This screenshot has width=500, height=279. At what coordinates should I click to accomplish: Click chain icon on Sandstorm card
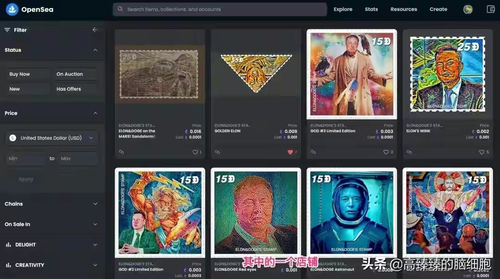(121, 152)
